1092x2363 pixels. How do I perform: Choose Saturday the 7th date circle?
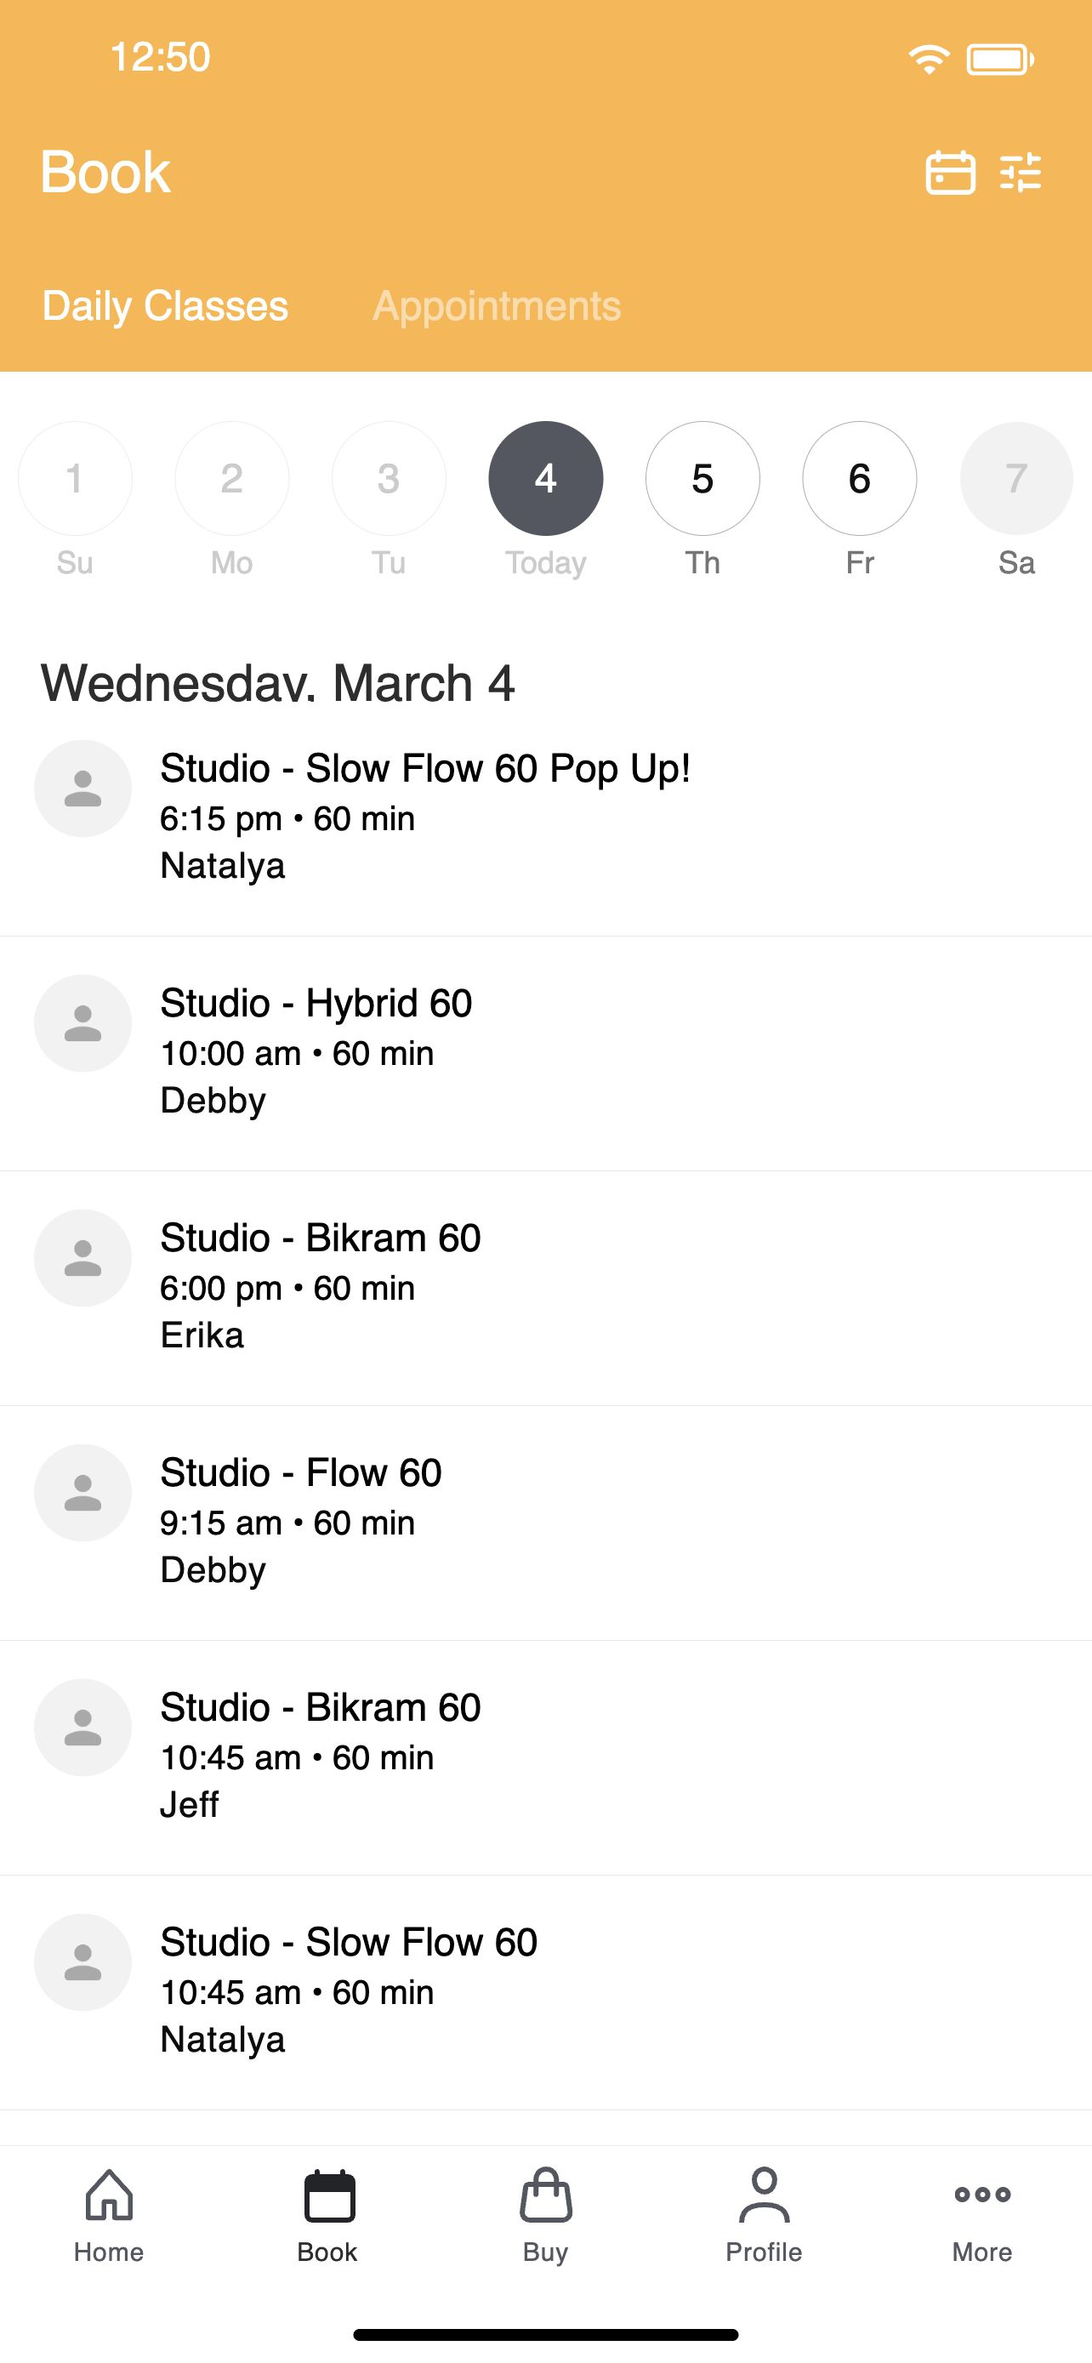point(1016,478)
